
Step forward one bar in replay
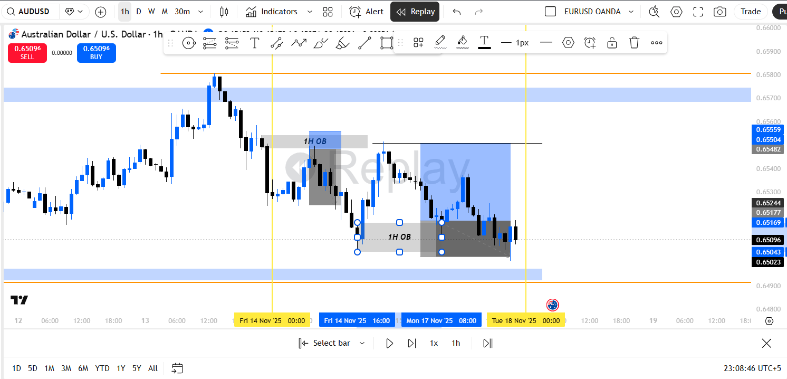pos(411,343)
